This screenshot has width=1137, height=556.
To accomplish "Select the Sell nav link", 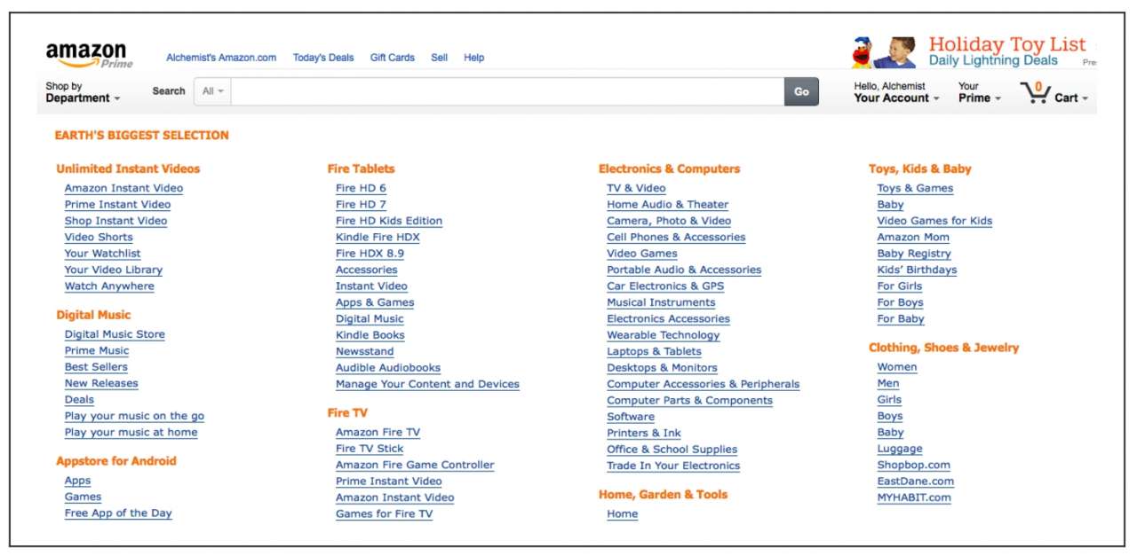I will click(x=440, y=58).
